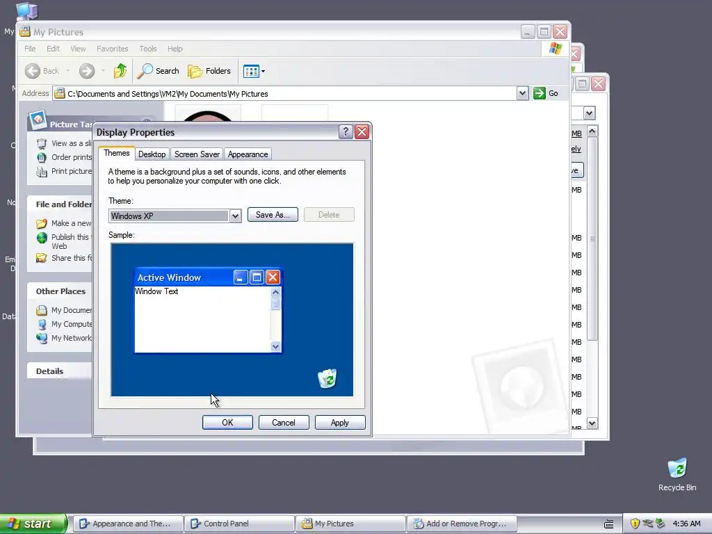Switch to Add or Remove Programs taskbar item
The width and height of the screenshot is (712, 534).
click(x=462, y=524)
